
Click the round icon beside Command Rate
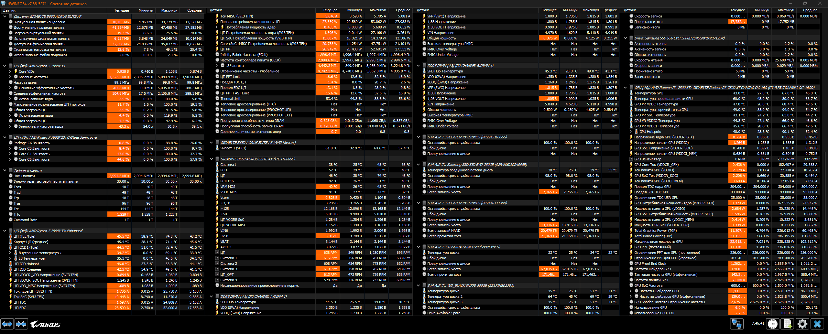[x=11, y=220]
